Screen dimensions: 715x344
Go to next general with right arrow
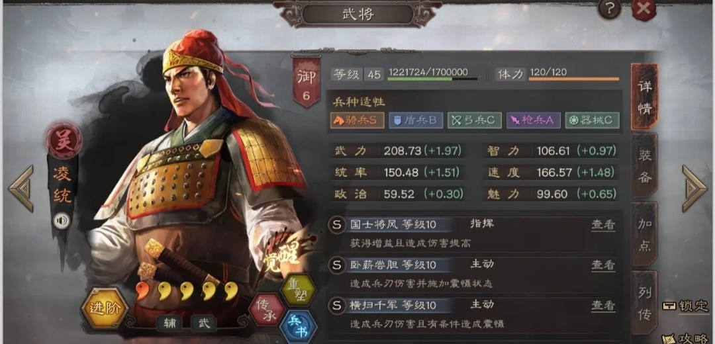(694, 189)
